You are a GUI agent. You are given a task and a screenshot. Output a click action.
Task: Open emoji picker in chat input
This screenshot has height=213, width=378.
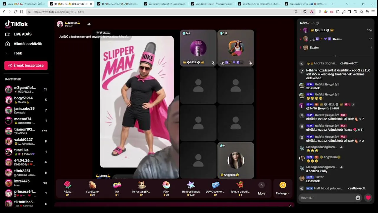click(358, 198)
